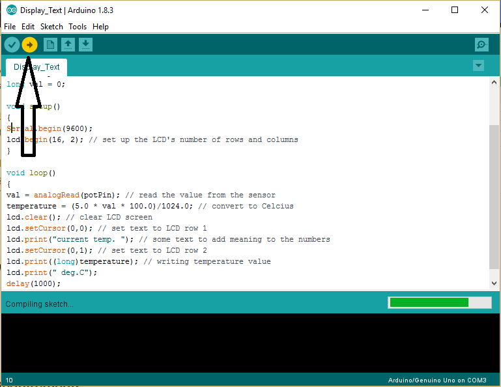This screenshot has width=501, height=387.
Task: Click the 'void loop()' line
Action: click(x=31, y=173)
